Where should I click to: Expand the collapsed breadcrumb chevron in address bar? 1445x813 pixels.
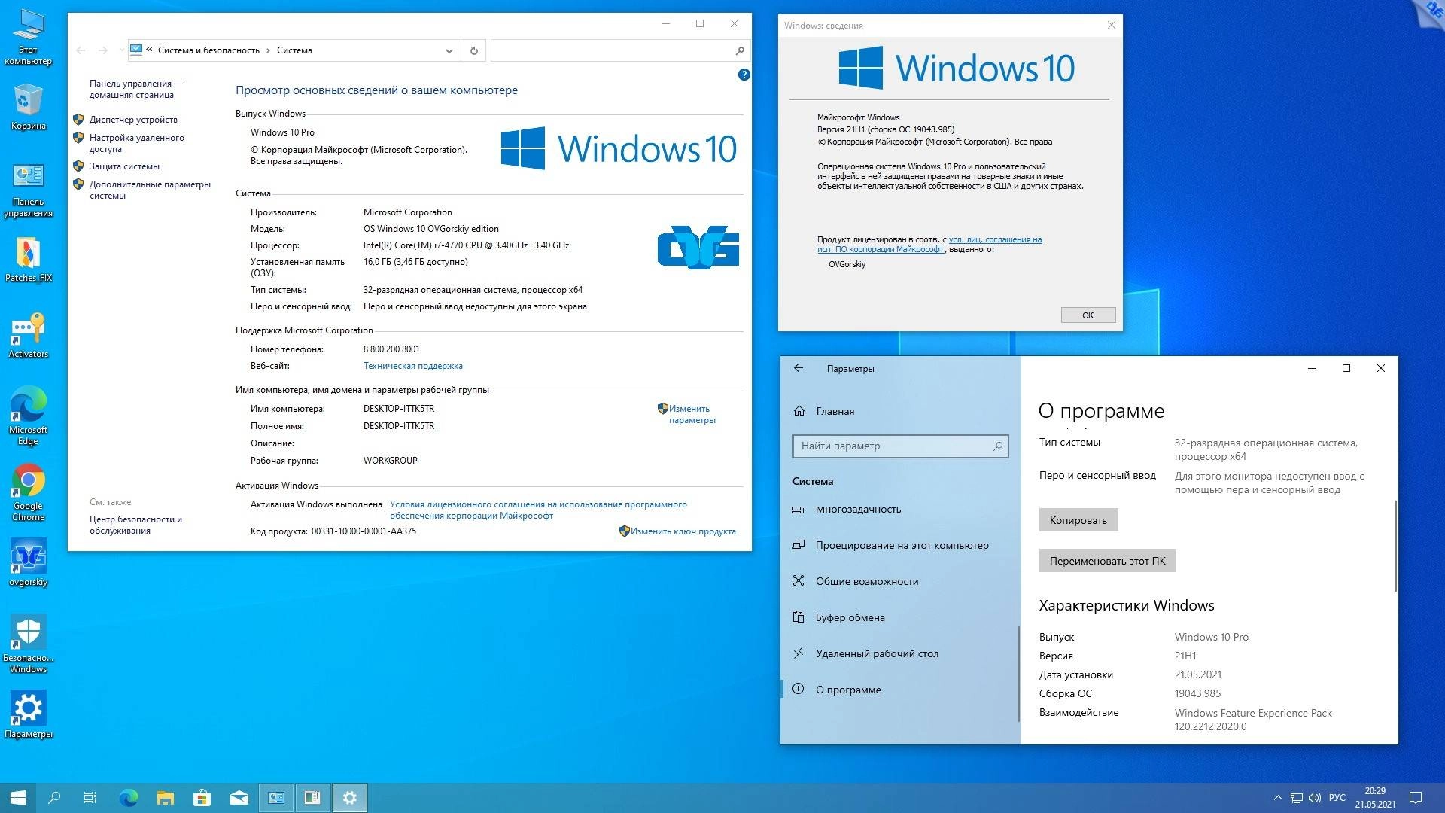point(150,50)
